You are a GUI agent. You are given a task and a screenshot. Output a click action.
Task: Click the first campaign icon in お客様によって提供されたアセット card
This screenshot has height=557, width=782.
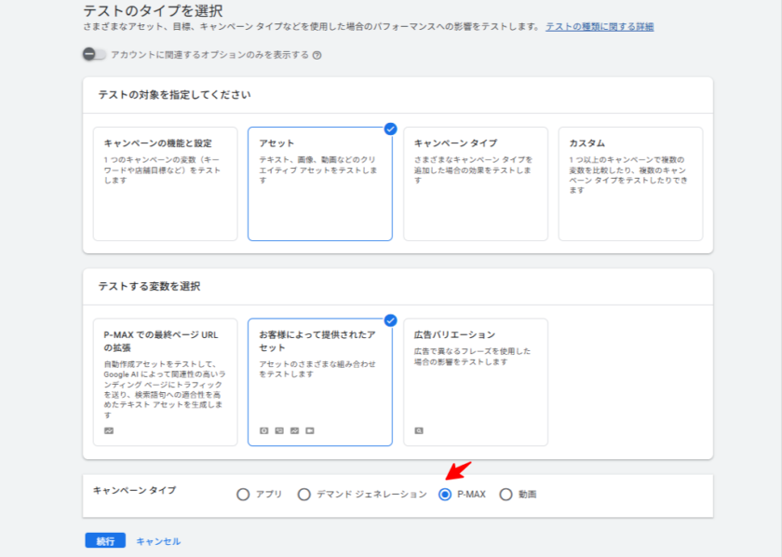pyautogui.click(x=264, y=430)
